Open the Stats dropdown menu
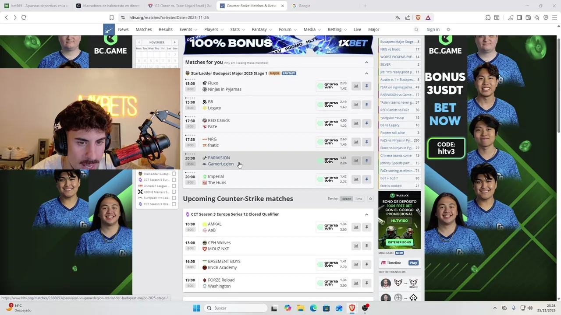This screenshot has width=561, height=315. tap(237, 29)
